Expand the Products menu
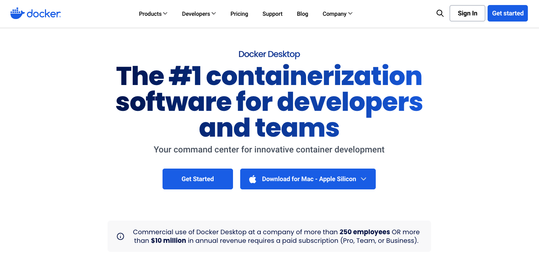This screenshot has width=539, height=264. pos(153,14)
